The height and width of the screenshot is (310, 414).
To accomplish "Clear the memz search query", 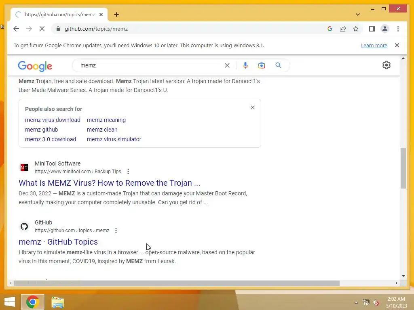I will (227, 65).
